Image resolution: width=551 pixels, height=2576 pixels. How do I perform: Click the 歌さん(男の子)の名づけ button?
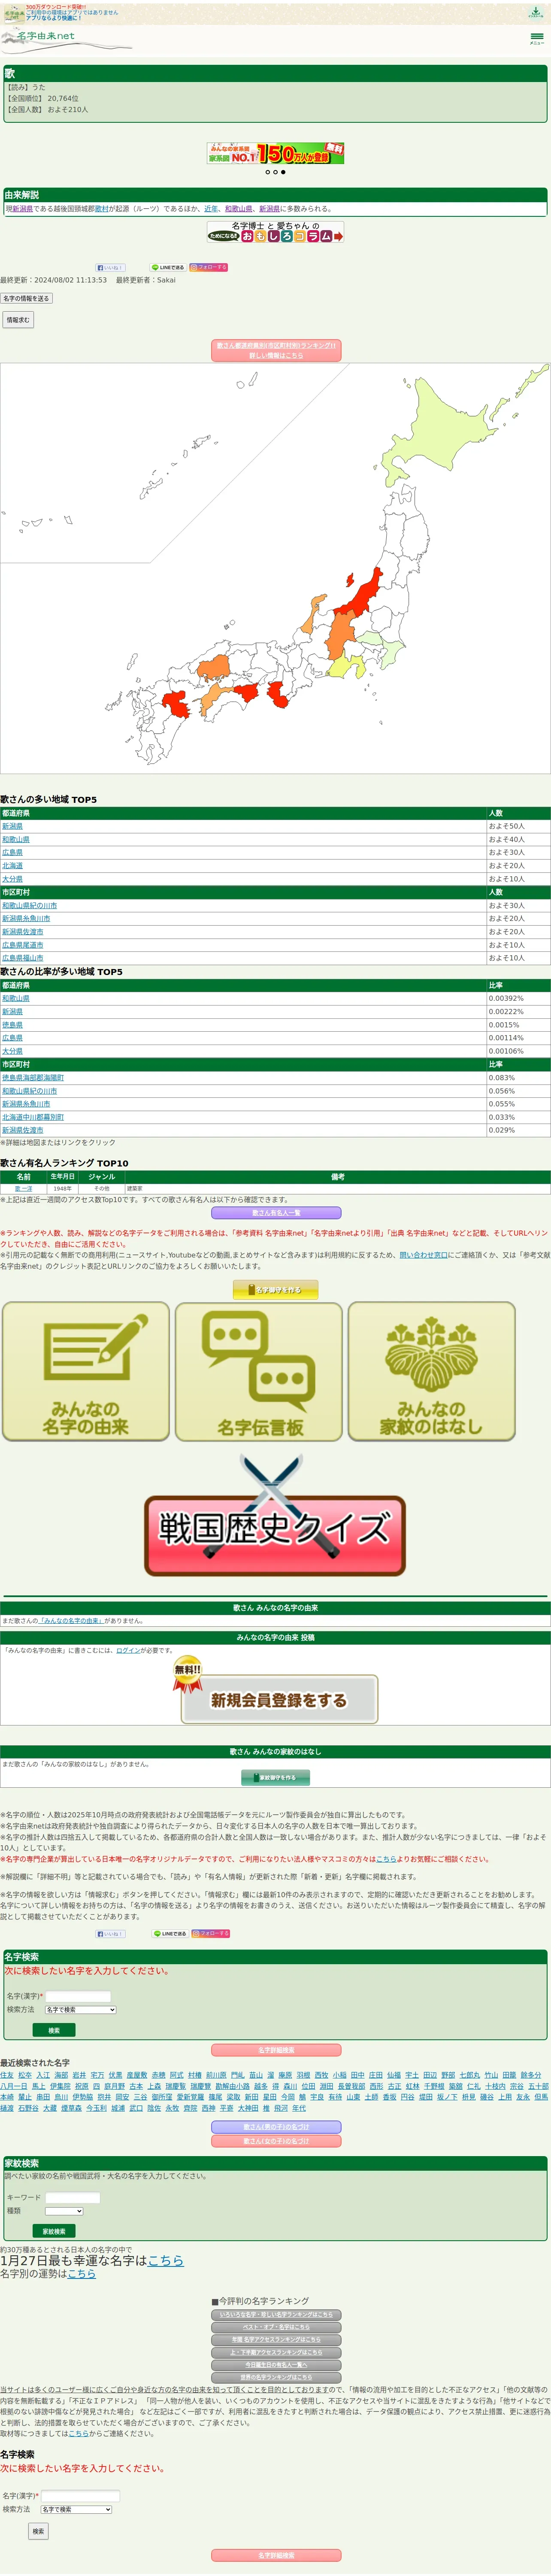[x=275, y=2127]
